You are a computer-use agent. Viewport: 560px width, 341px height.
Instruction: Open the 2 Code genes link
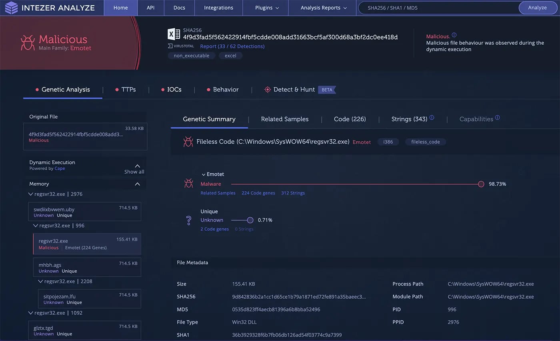tap(215, 229)
